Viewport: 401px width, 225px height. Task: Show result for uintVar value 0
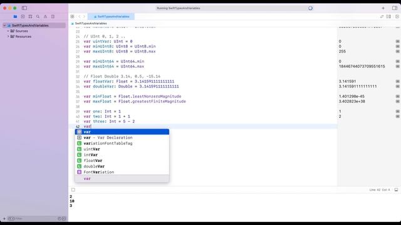click(x=397, y=42)
